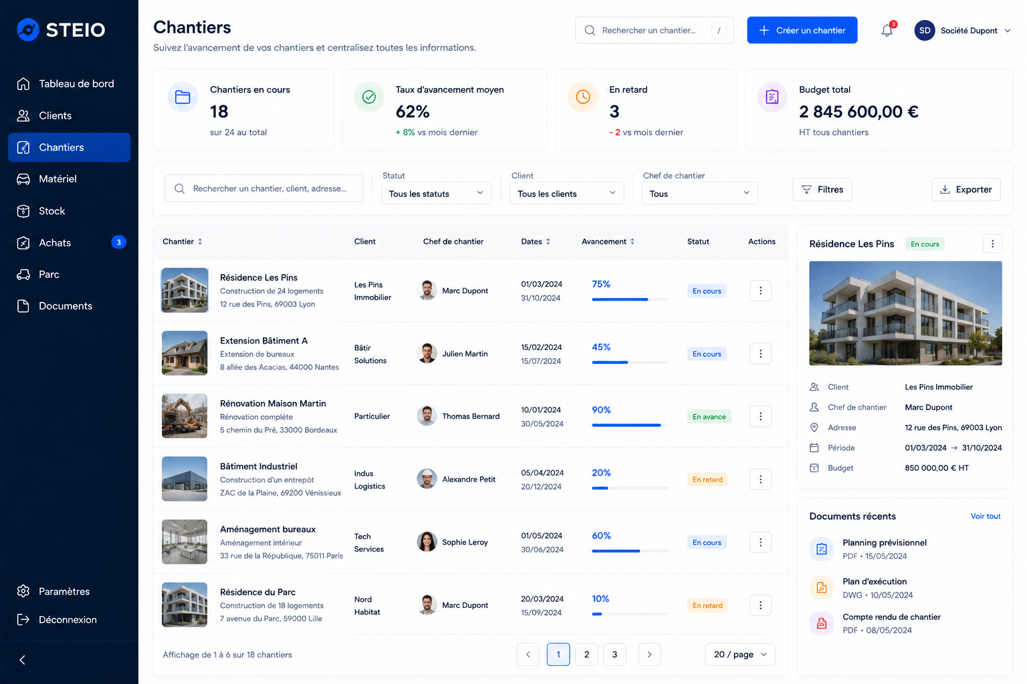Expand the Chef de chantier dropdown

click(700, 194)
